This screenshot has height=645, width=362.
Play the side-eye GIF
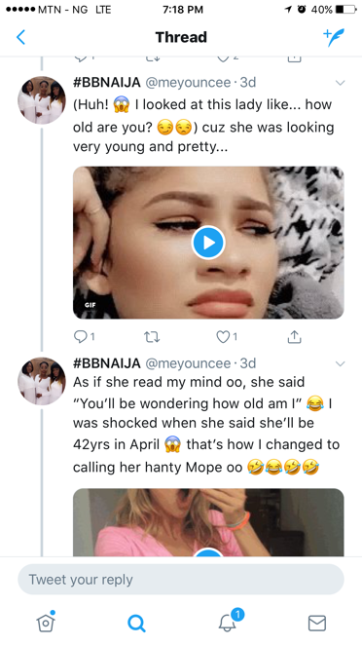pyautogui.click(x=208, y=243)
